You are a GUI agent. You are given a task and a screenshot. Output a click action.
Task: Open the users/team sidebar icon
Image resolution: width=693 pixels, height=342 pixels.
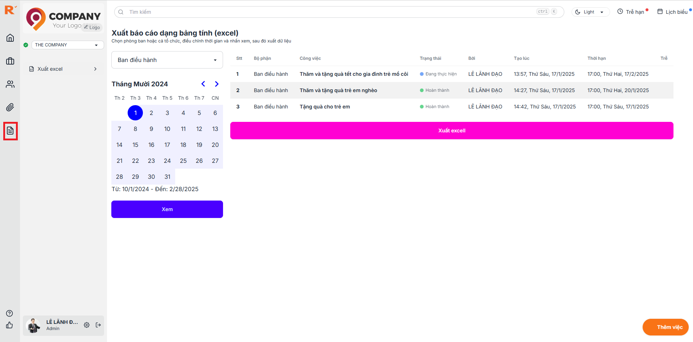click(x=10, y=84)
